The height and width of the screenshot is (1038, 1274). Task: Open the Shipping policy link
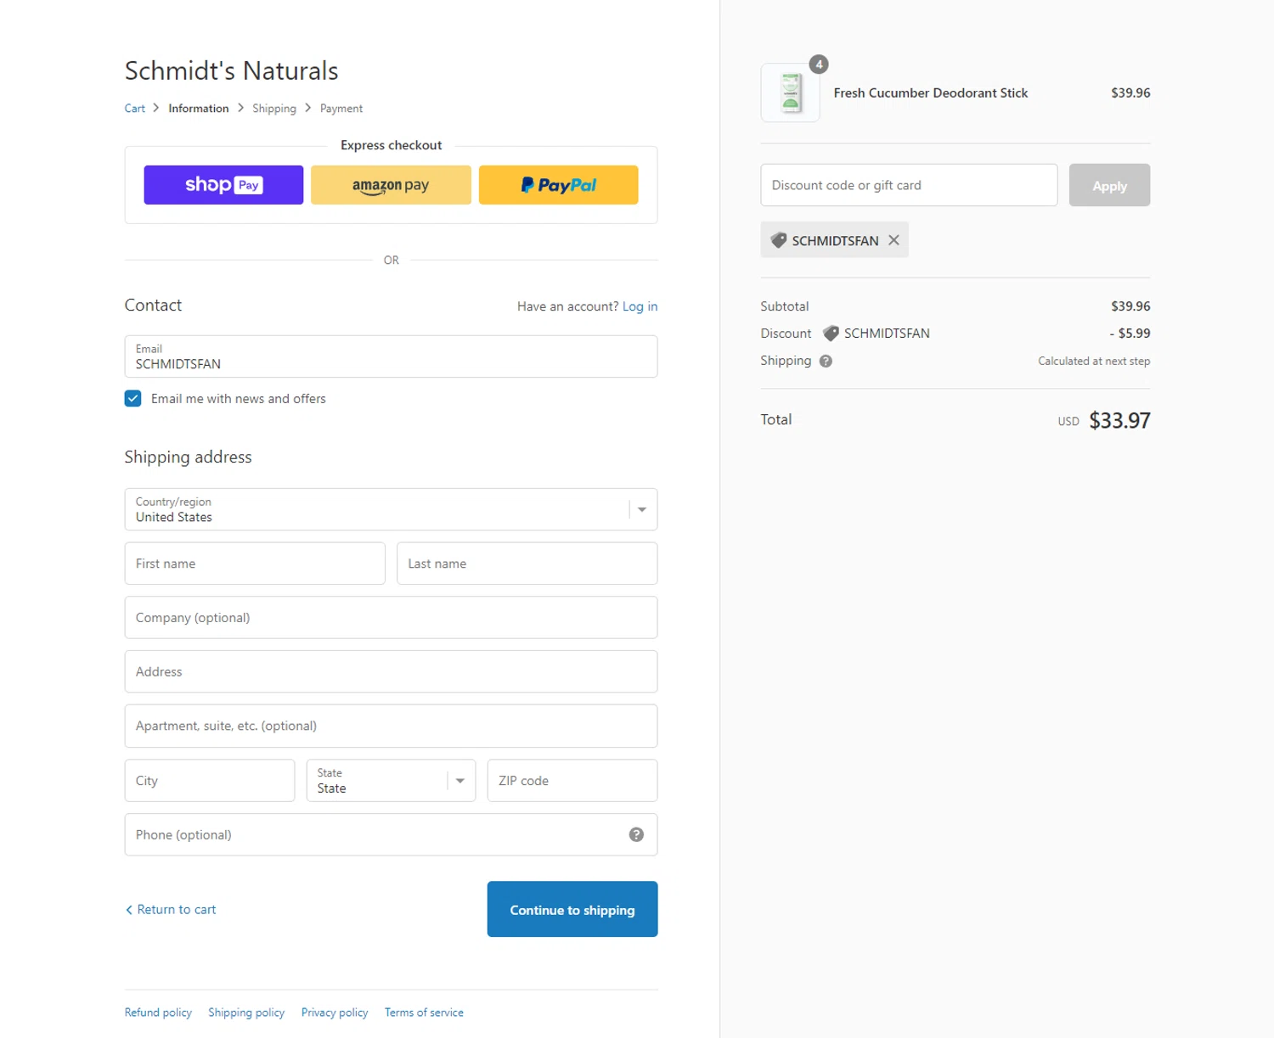coord(246,1013)
